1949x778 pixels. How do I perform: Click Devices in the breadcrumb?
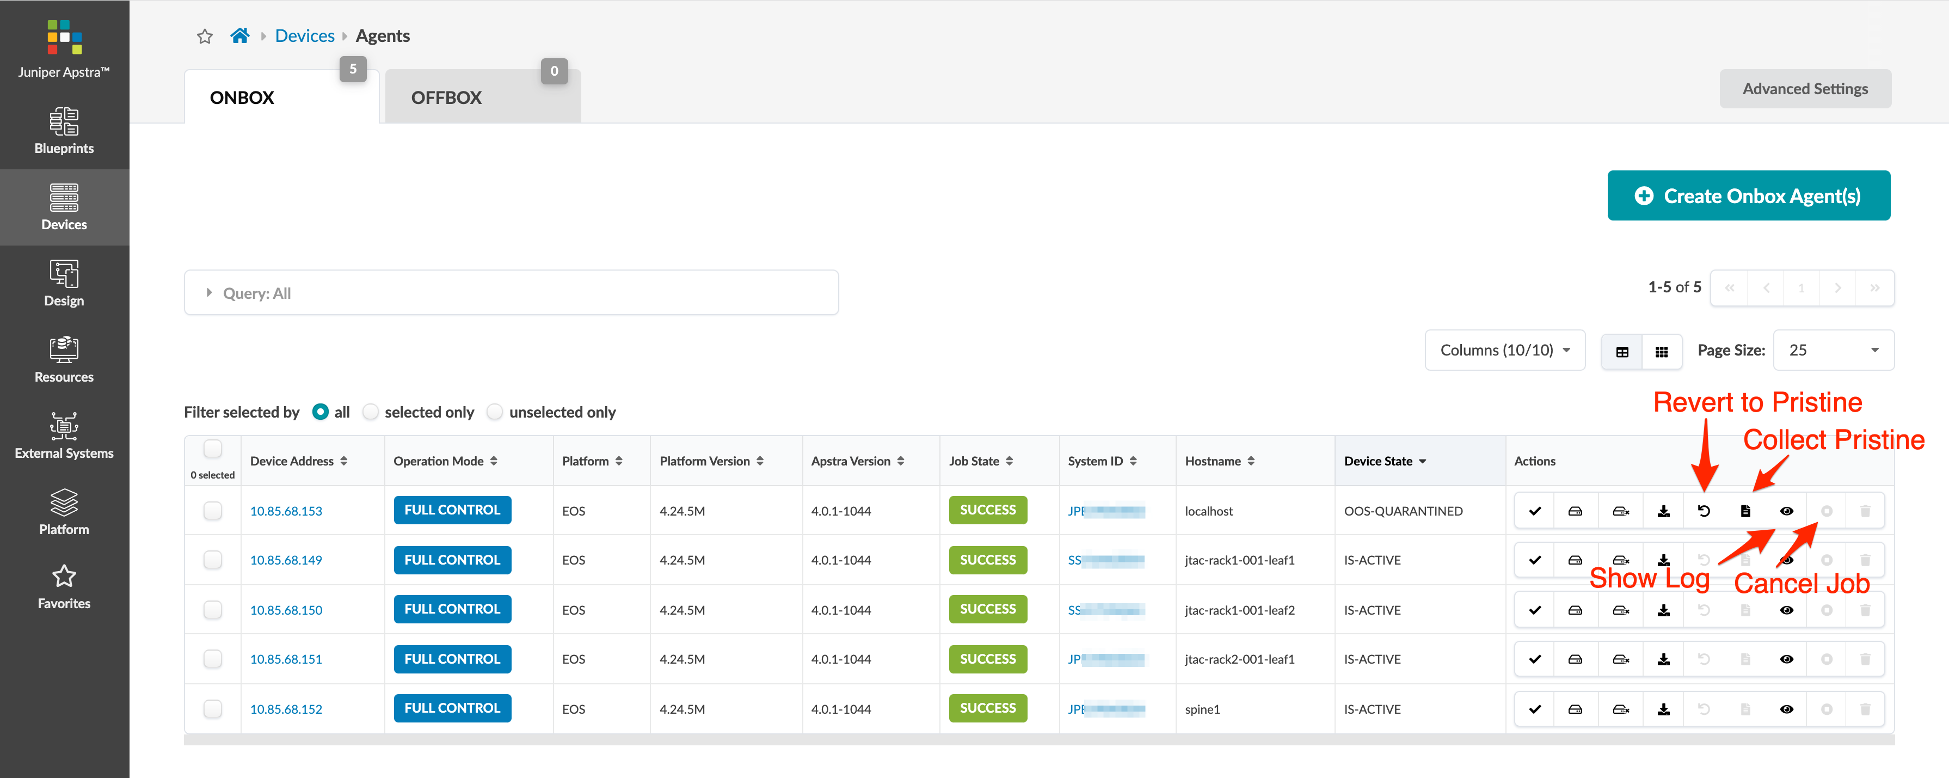click(304, 35)
